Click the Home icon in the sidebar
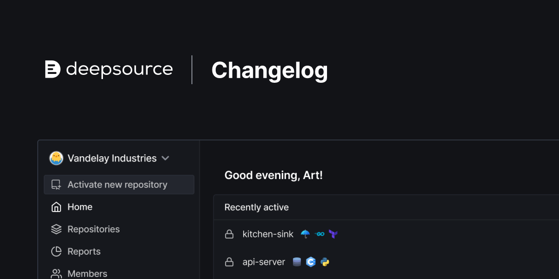 click(56, 206)
